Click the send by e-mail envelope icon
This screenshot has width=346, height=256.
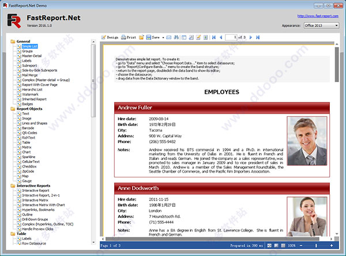169,38
